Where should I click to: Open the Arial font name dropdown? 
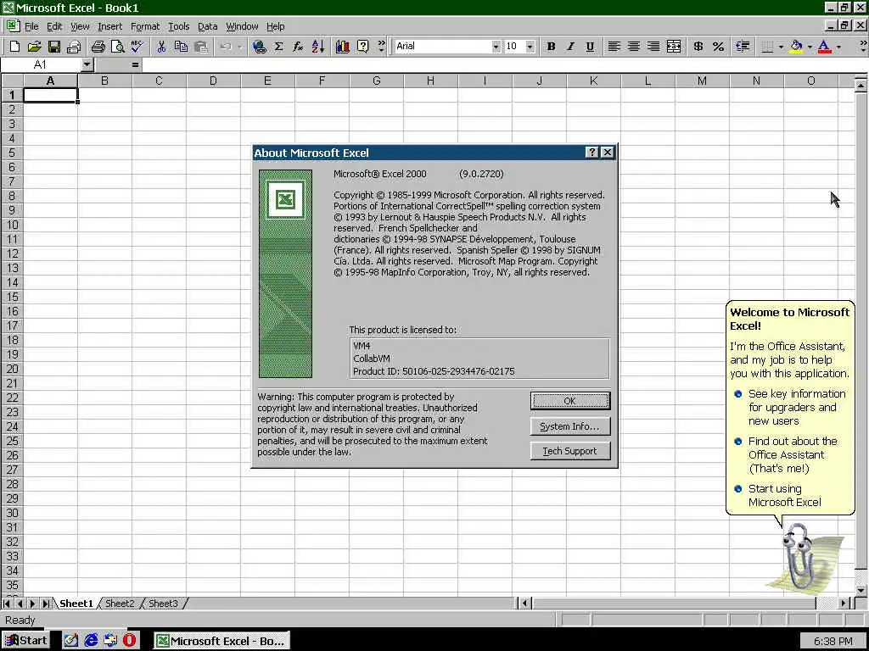point(496,47)
